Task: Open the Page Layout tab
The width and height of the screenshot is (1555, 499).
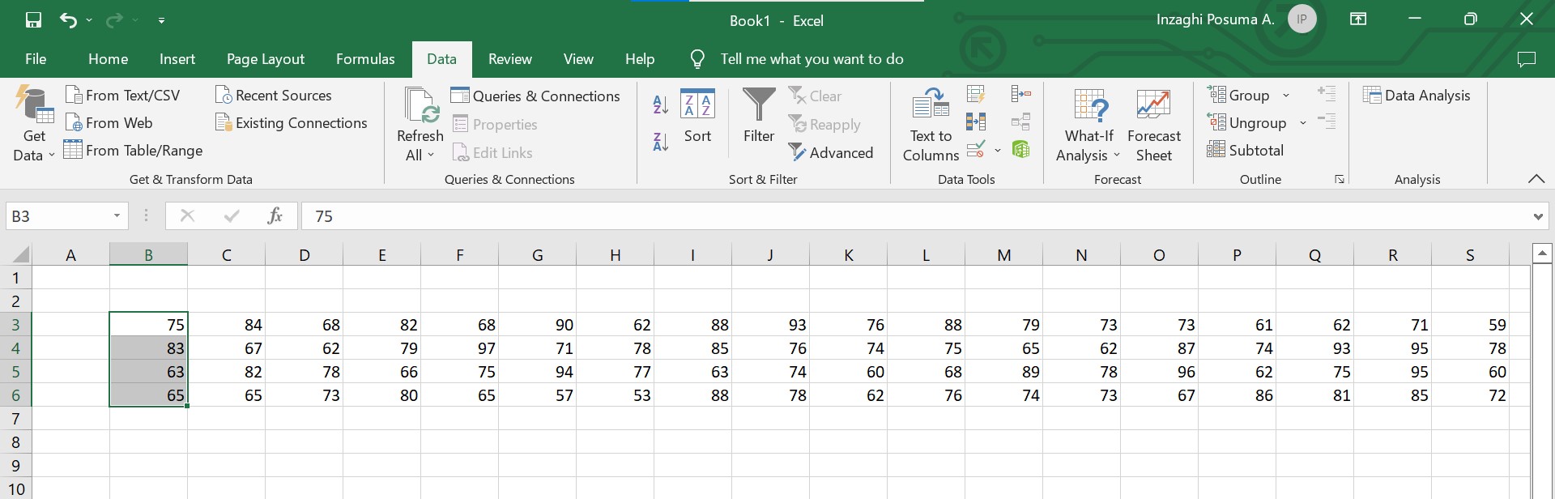Action: pos(265,59)
